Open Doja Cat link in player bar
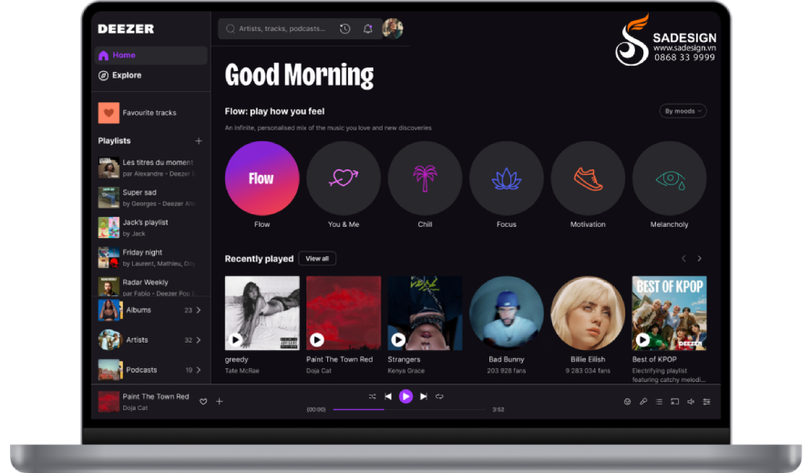The height and width of the screenshot is (473, 811). click(135, 407)
